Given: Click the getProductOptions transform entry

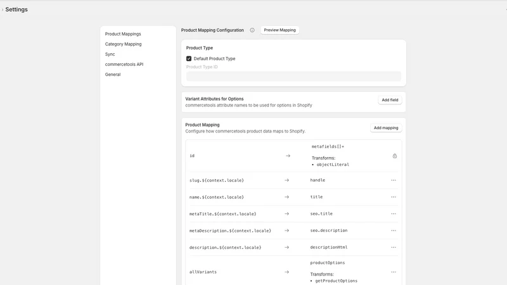Looking at the screenshot, I should pos(337,281).
